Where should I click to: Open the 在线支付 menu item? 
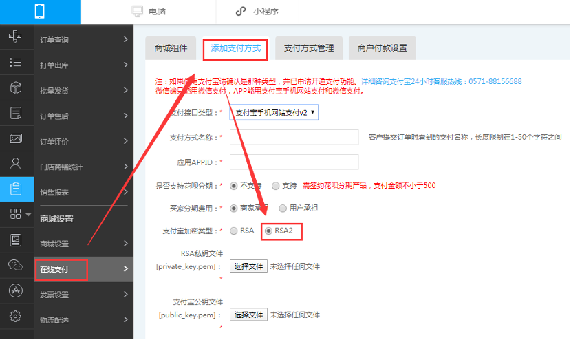(x=84, y=269)
